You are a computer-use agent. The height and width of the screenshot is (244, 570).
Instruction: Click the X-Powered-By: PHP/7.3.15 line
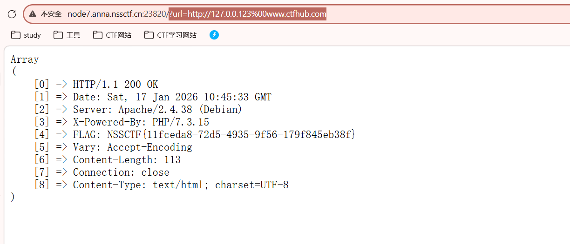[x=141, y=122]
